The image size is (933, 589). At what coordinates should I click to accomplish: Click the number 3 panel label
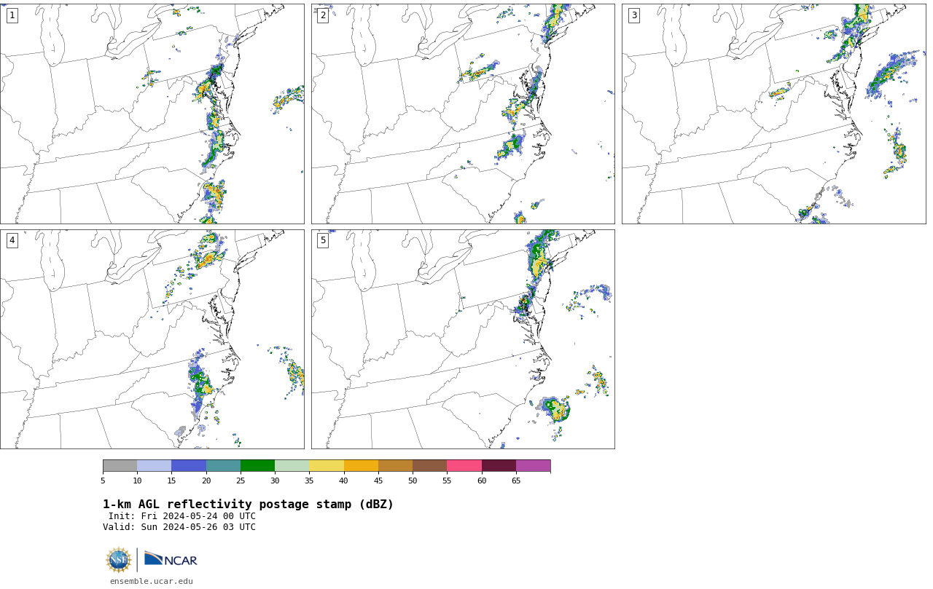click(x=633, y=15)
